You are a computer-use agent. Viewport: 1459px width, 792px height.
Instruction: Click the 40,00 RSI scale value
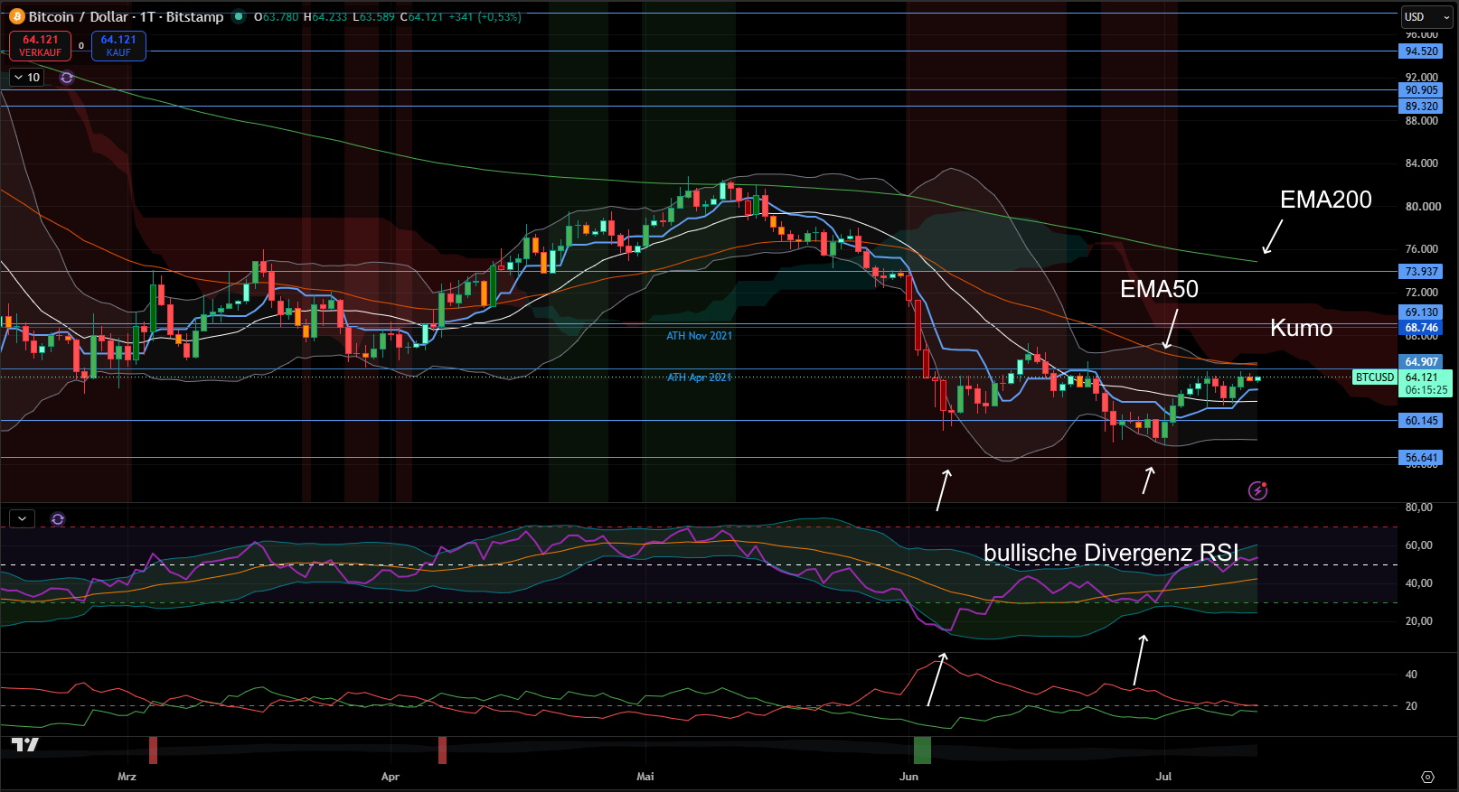pos(1419,583)
